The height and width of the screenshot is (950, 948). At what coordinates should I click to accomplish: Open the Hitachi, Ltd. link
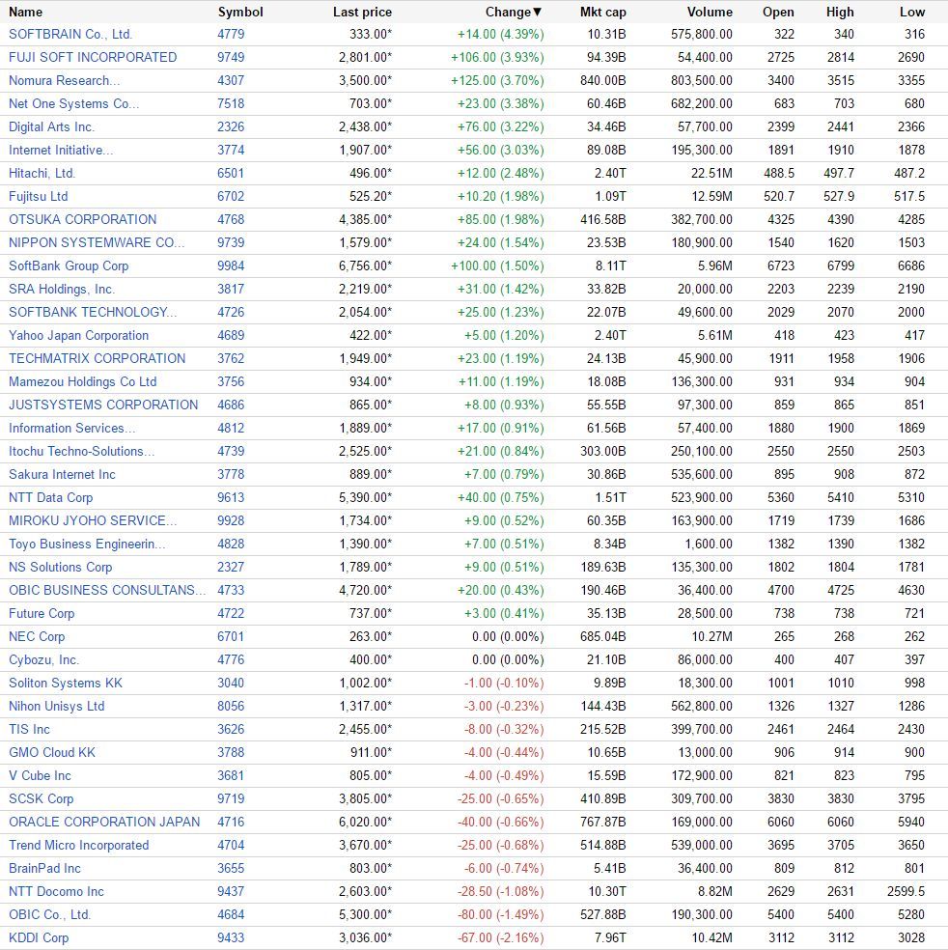pyautogui.click(x=42, y=173)
